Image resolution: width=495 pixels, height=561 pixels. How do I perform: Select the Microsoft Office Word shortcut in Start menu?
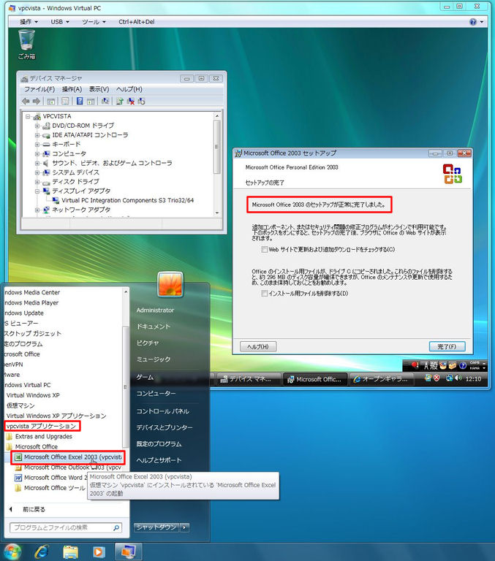click(x=50, y=478)
